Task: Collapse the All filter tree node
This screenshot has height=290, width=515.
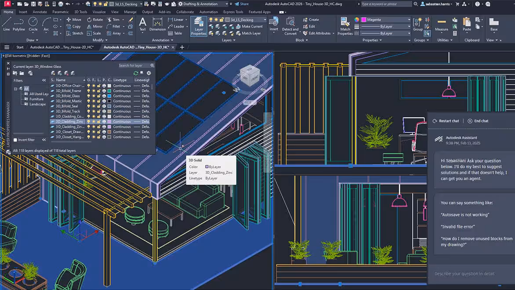Action: coord(15,89)
